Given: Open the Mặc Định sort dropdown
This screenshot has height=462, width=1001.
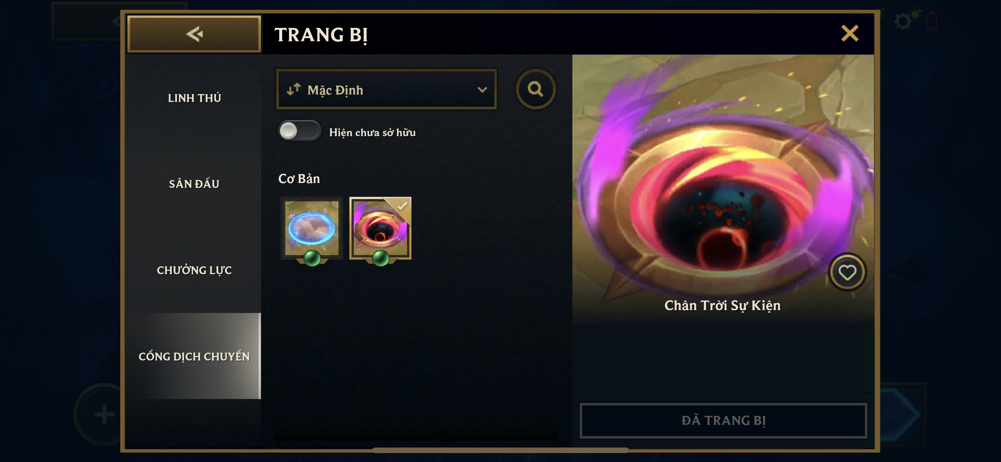Looking at the screenshot, I should coord(386,89).
